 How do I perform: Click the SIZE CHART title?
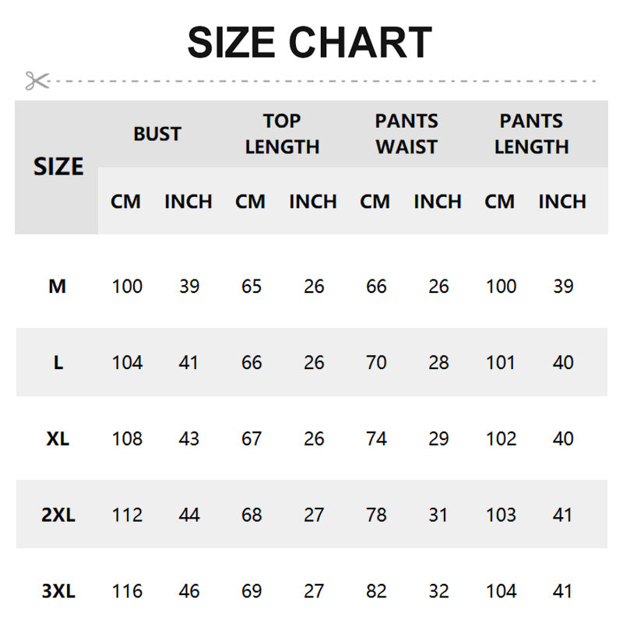(310, 43)
